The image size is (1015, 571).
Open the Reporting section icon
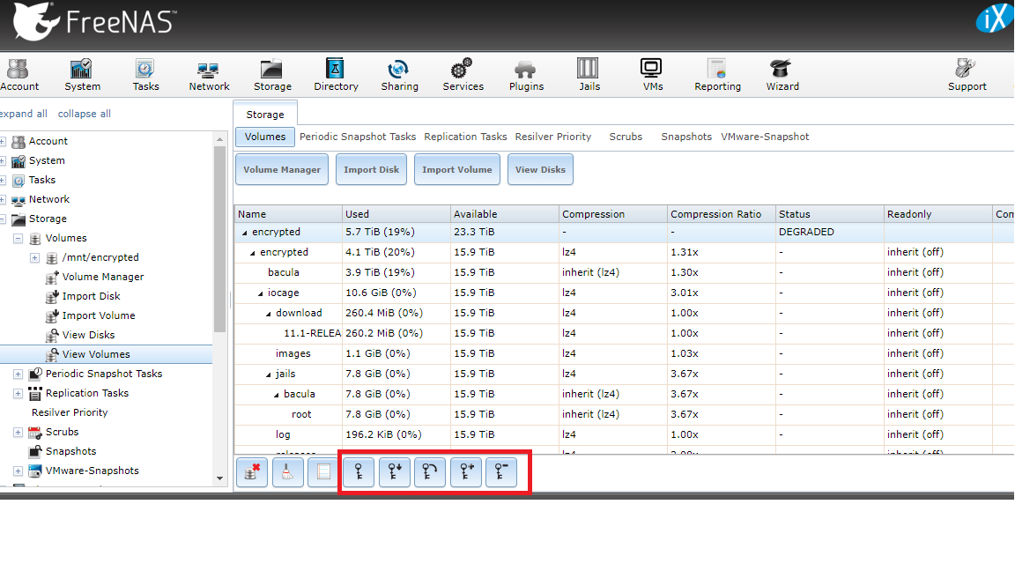click(x=717, y=74)
